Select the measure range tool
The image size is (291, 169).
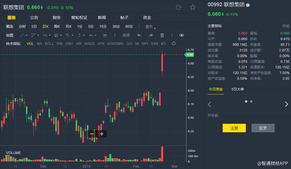[79, 35]
